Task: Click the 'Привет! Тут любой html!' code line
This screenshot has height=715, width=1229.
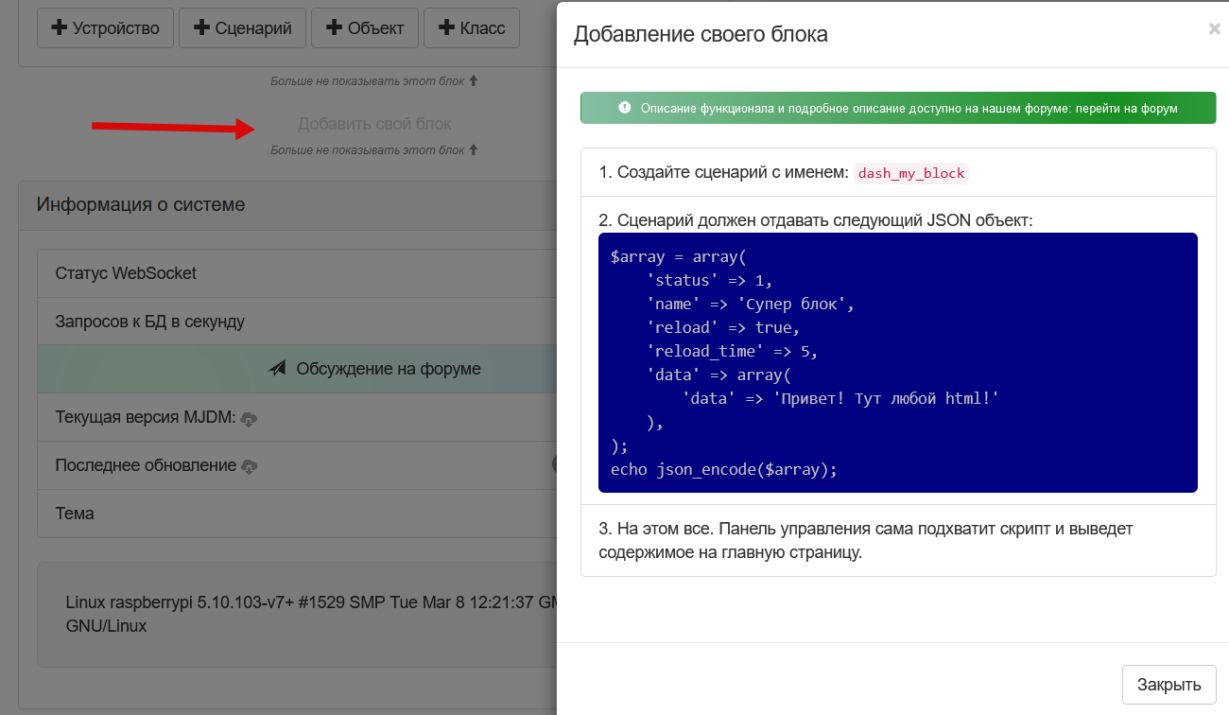Action: [840, 398]
